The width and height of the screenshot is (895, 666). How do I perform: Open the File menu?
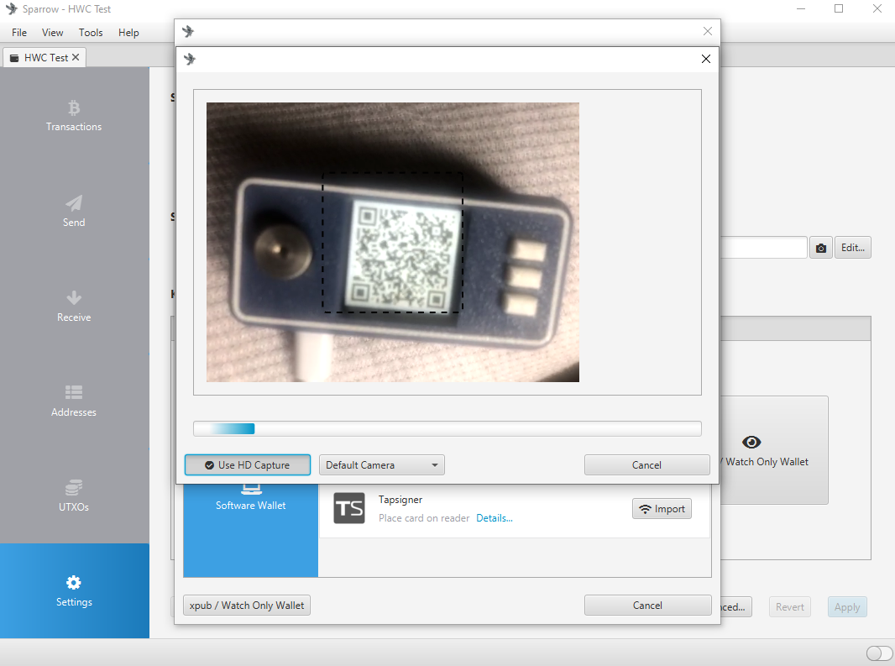(x=19, y=33)
